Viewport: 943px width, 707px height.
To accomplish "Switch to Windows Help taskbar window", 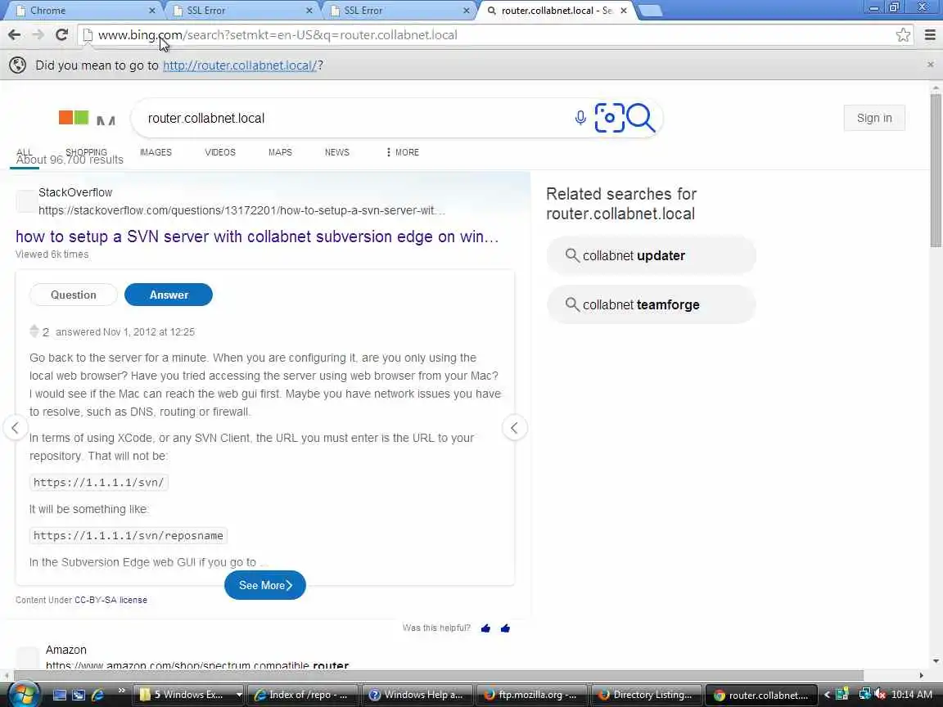I will point(417,695).
